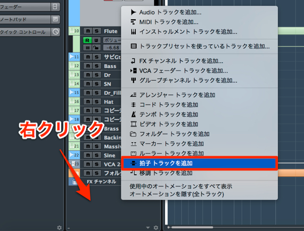The image size is (304, 231).
Task: Select マーカー トラックを追加 entry
Action: (199, 143)
